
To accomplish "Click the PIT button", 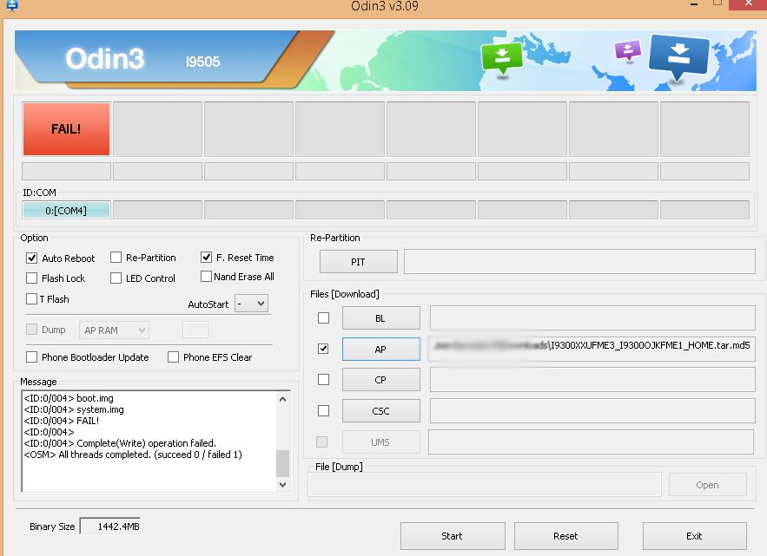I will tap(358, 262).
